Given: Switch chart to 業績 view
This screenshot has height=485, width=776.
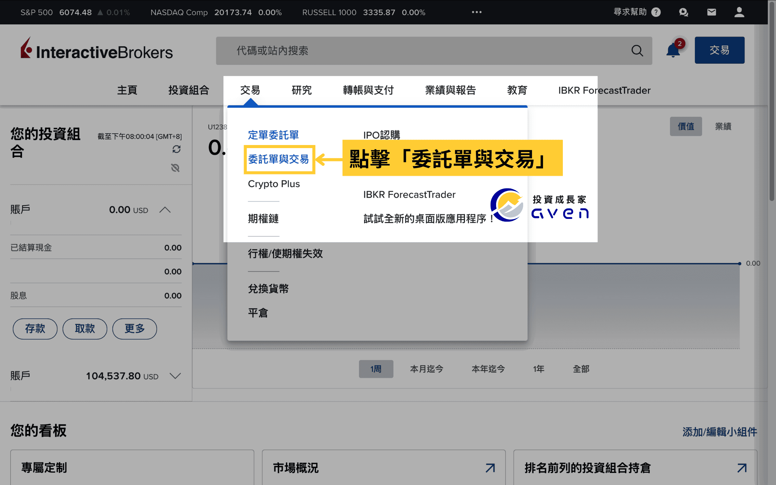Looking at the screenshot, I should pyautogui.click(x=723, y=126).
